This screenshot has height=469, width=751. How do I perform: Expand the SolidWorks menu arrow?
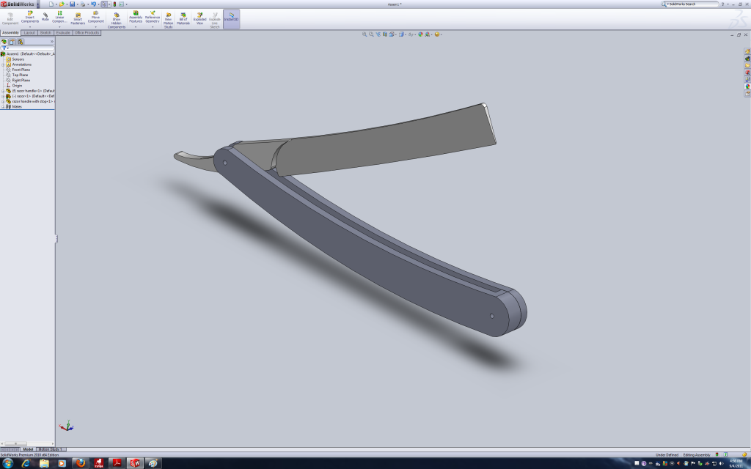(x=38, y=4)
